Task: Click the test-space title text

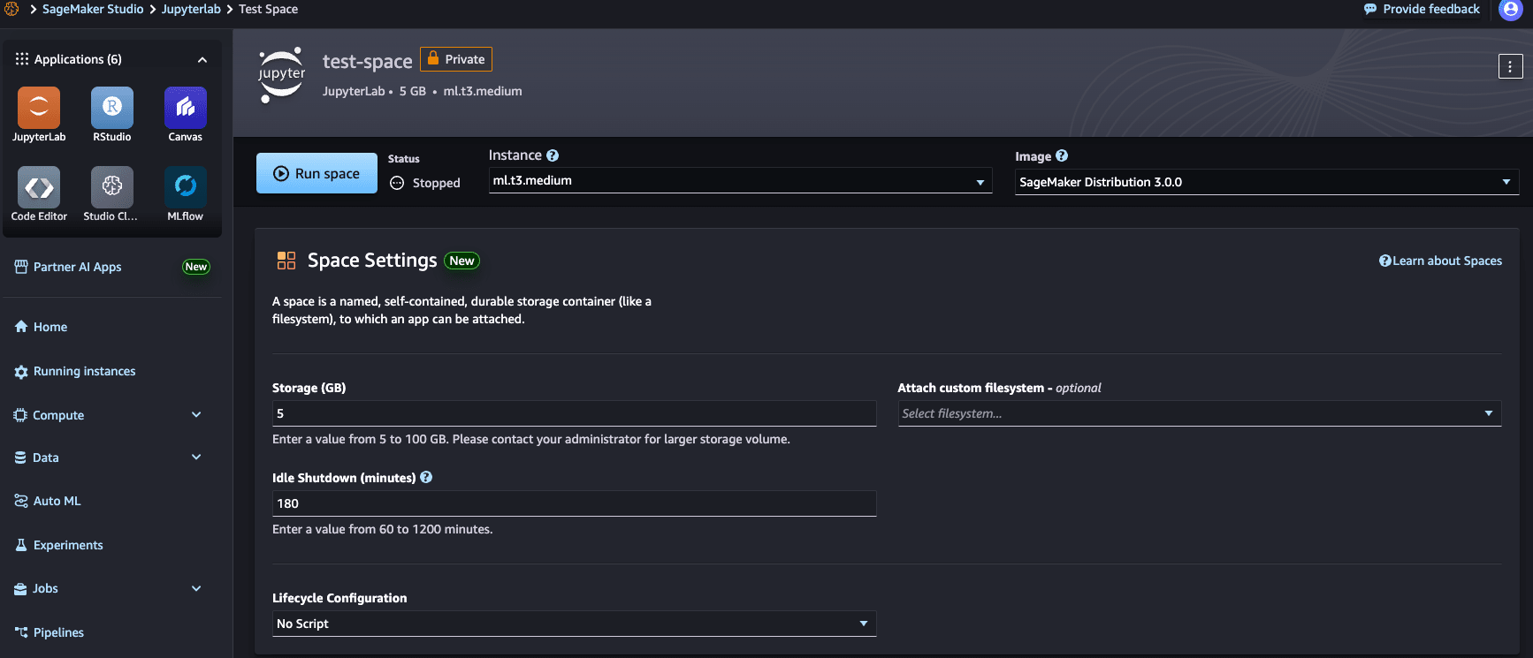Action: [x=367, y=61]
